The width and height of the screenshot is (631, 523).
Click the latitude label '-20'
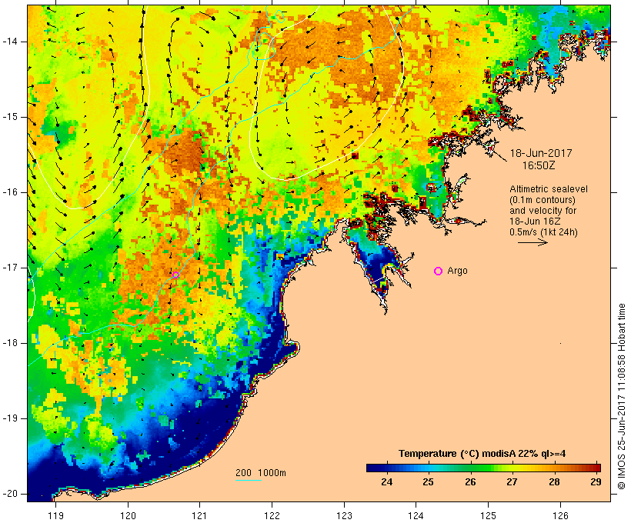pos(10,494)
